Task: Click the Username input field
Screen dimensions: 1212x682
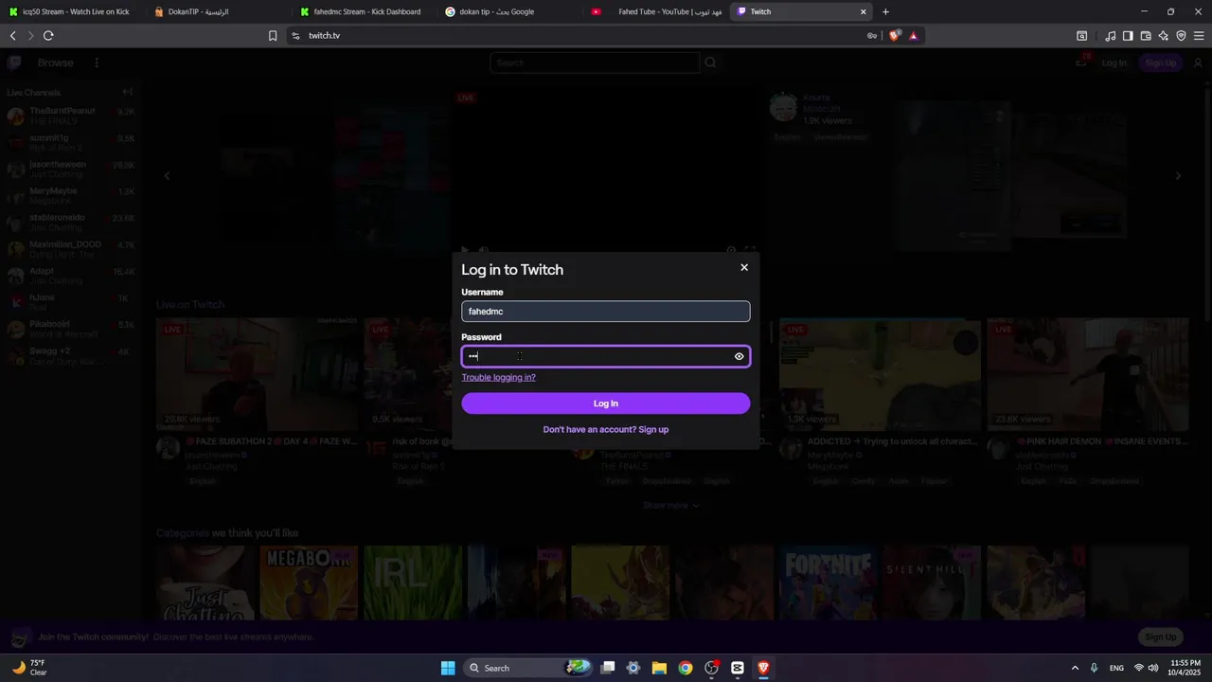Action: [606, 312]
